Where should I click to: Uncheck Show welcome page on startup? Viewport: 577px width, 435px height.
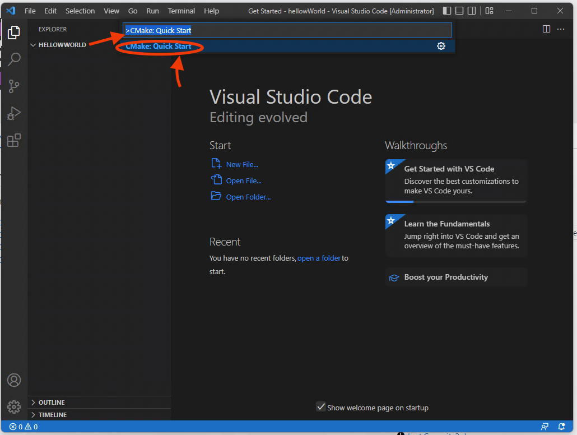[x=321, y=408]
